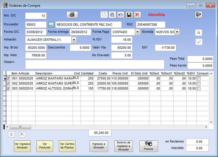Click the Nro. O/C field
This screenshot has width=218, height=157.
36,16
